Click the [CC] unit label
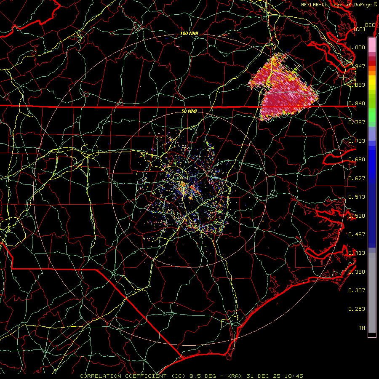The height and width of the screenshot is (379, 379). tap(360, 29)
